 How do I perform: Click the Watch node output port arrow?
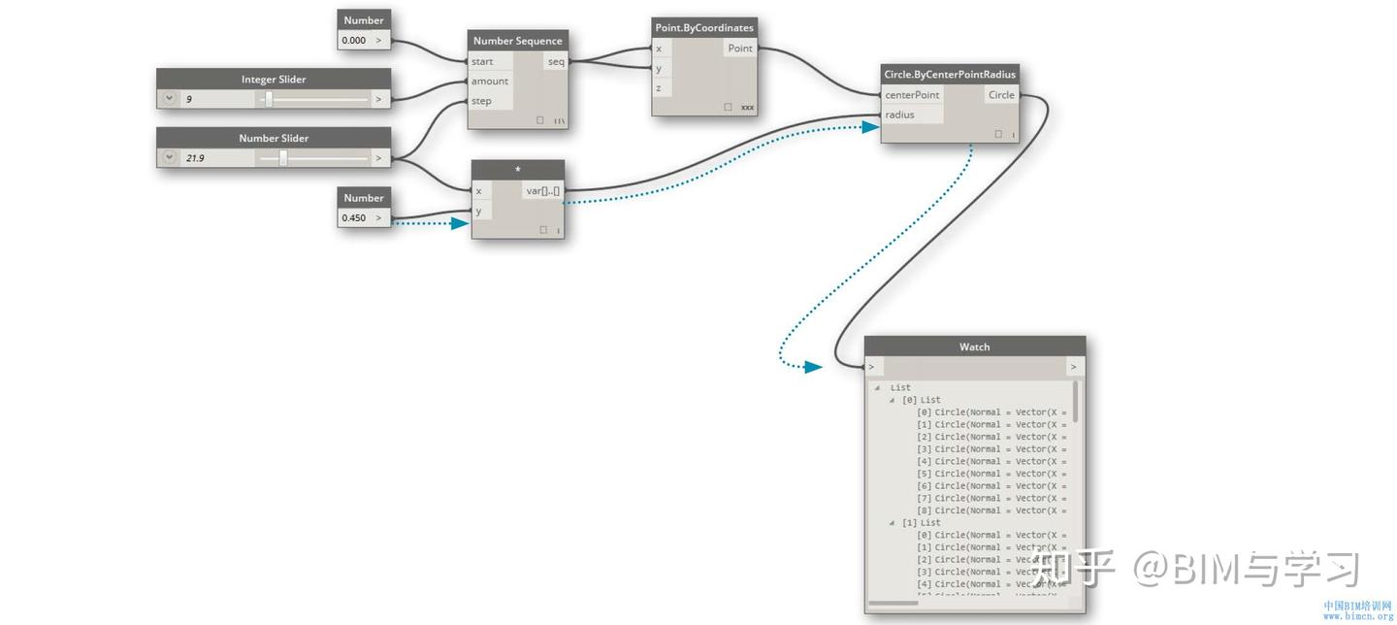point(1073,367)
